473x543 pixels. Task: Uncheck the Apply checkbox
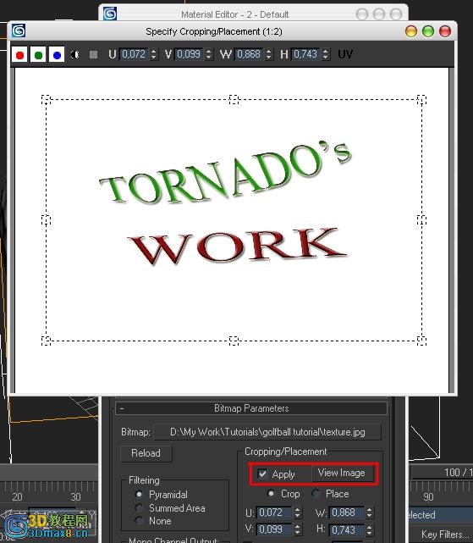(262, 474)
